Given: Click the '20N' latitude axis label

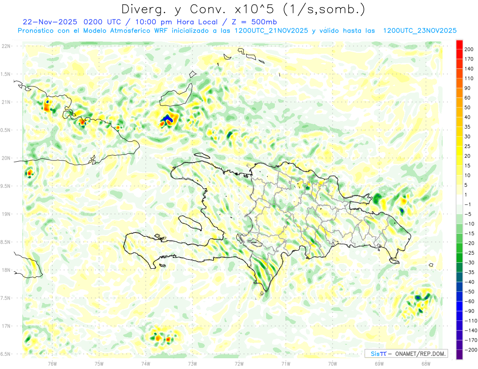Looking at the screenshot, I should click(6, 158).
